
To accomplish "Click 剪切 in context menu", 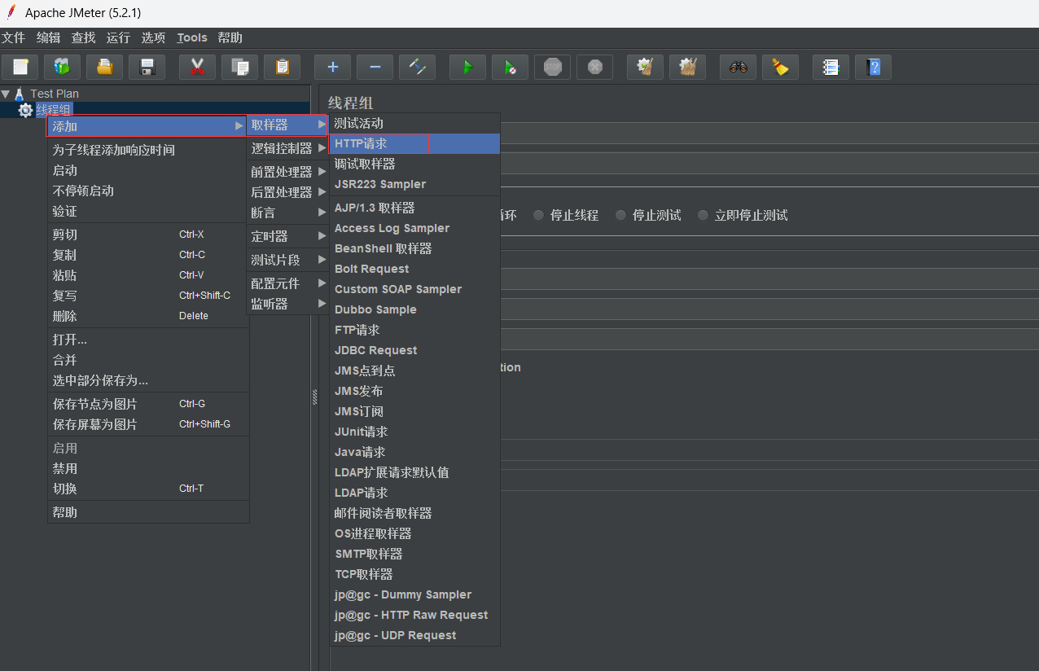I will pyautogui.click(x=147, y=235).
